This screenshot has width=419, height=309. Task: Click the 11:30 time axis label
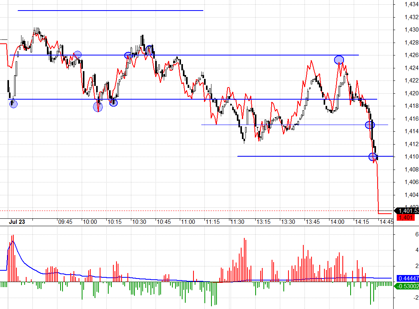click(237, 222)
